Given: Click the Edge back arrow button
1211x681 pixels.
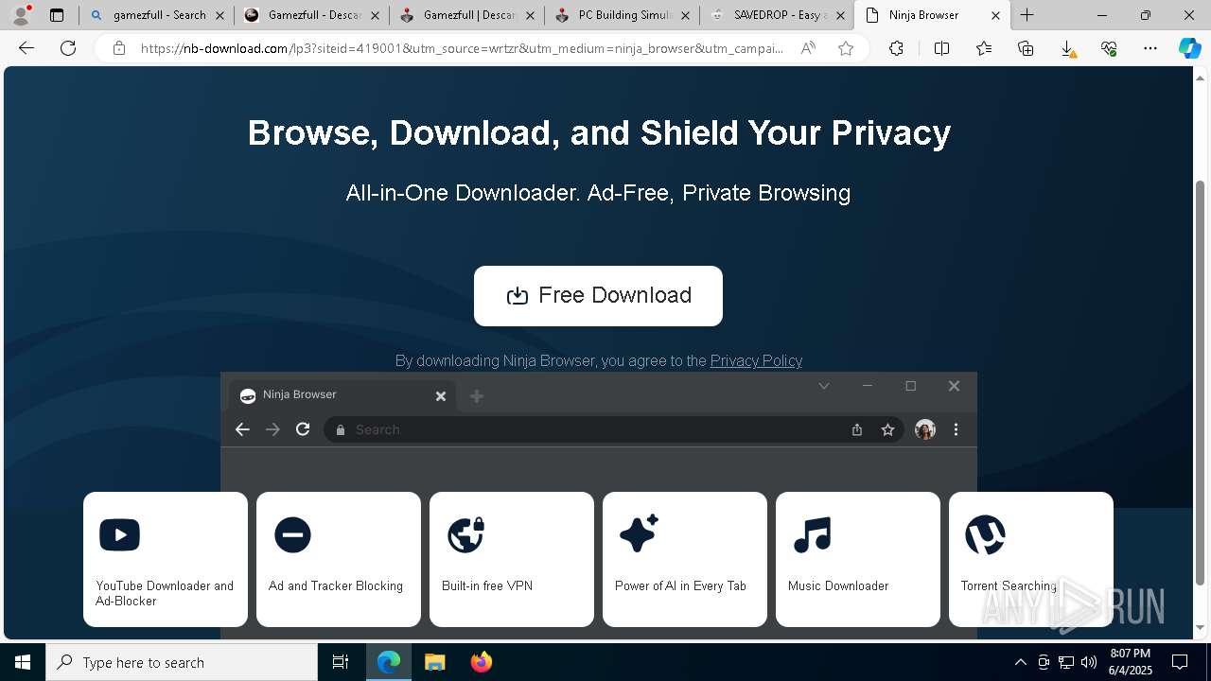Looking at the screenshot, I should [x=26, y=48].
